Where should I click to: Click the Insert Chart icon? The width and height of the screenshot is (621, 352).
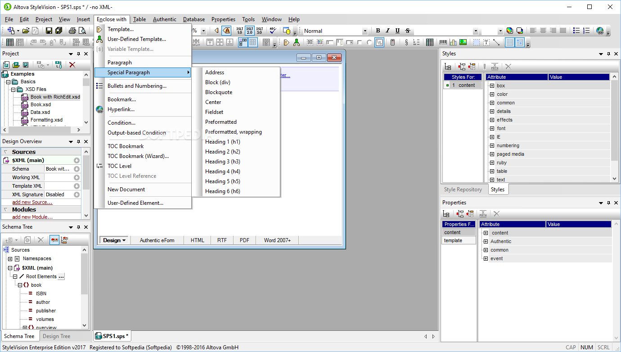tap(453, 42)
